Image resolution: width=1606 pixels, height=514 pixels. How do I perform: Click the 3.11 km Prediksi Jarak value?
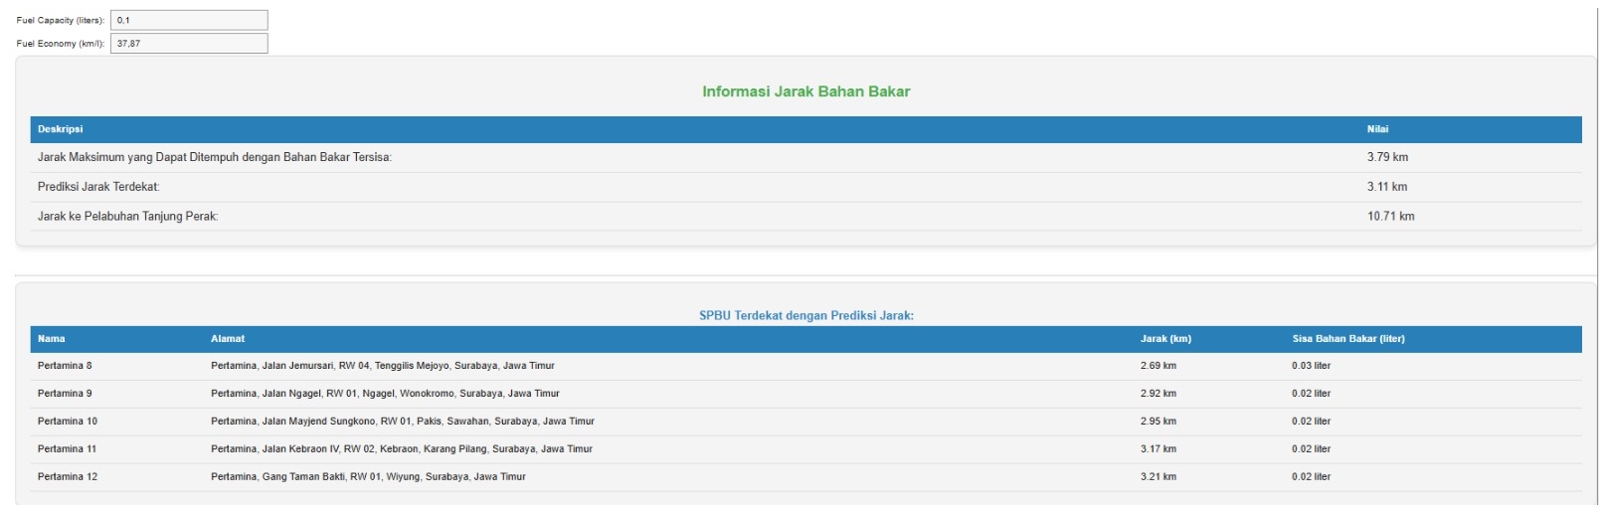pyautogui.click(x=1386, y=187)
